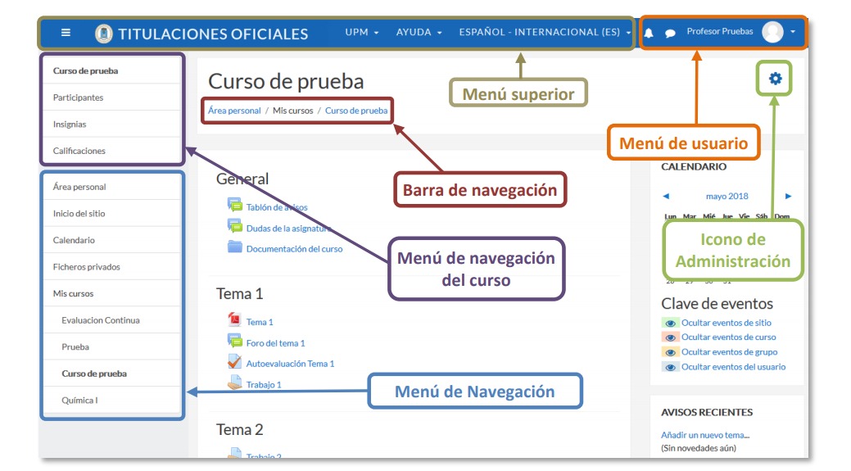Click the mayo 2018 calendar month link
The width and height of the screenshot is (851, 471).
click(x=727, y=197)
